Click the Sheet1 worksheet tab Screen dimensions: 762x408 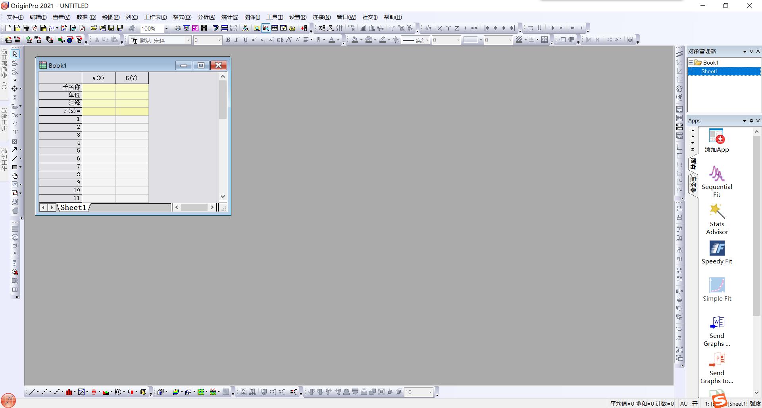(73, 208)
